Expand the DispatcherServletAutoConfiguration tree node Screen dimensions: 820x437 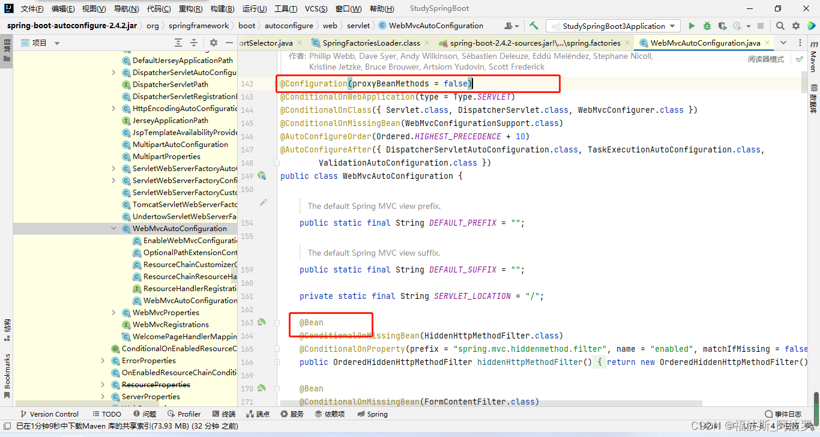[114, 72]
